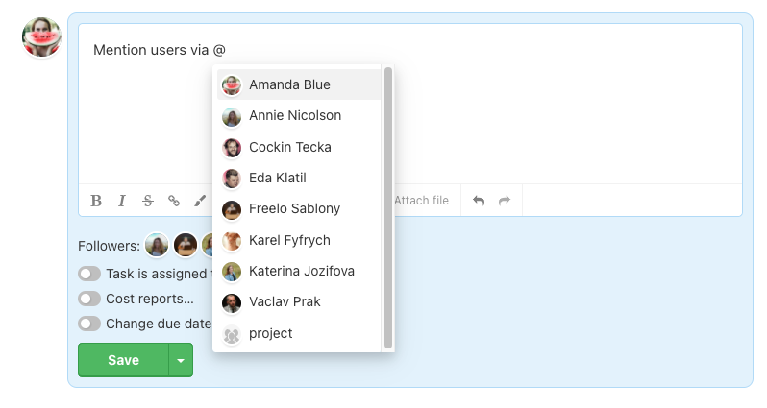
Task: Insert a link with the chain icon
Action: pyautogui.click(x=174, y=201)
